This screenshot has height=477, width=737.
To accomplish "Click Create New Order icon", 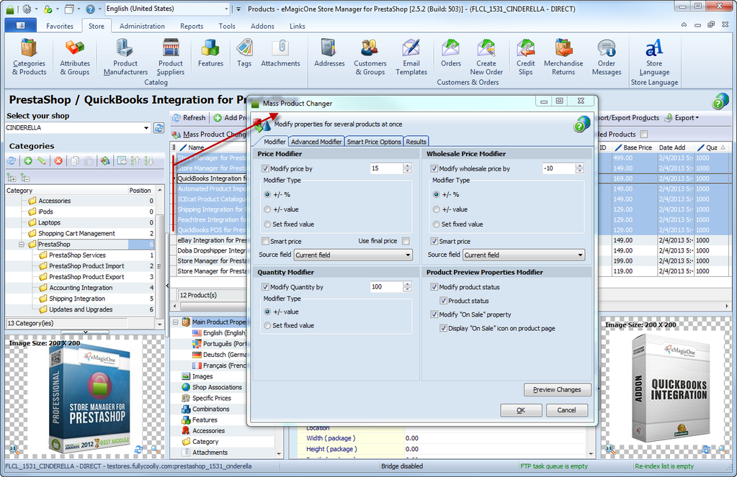I will coord(486,58).
